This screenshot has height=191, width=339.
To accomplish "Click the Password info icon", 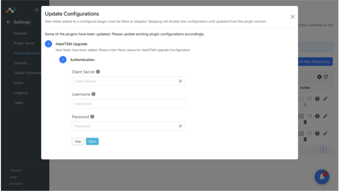I will pyautogui.click(x=92, y=117).
